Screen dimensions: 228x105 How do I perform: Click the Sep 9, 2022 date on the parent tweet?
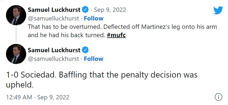tap(110, 10)
